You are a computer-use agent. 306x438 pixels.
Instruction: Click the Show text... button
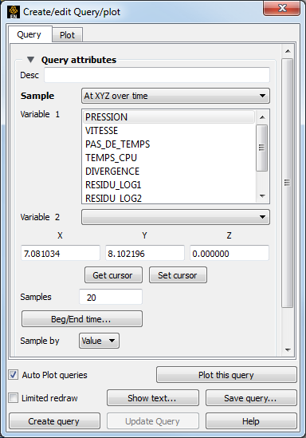tap(153, 398)
